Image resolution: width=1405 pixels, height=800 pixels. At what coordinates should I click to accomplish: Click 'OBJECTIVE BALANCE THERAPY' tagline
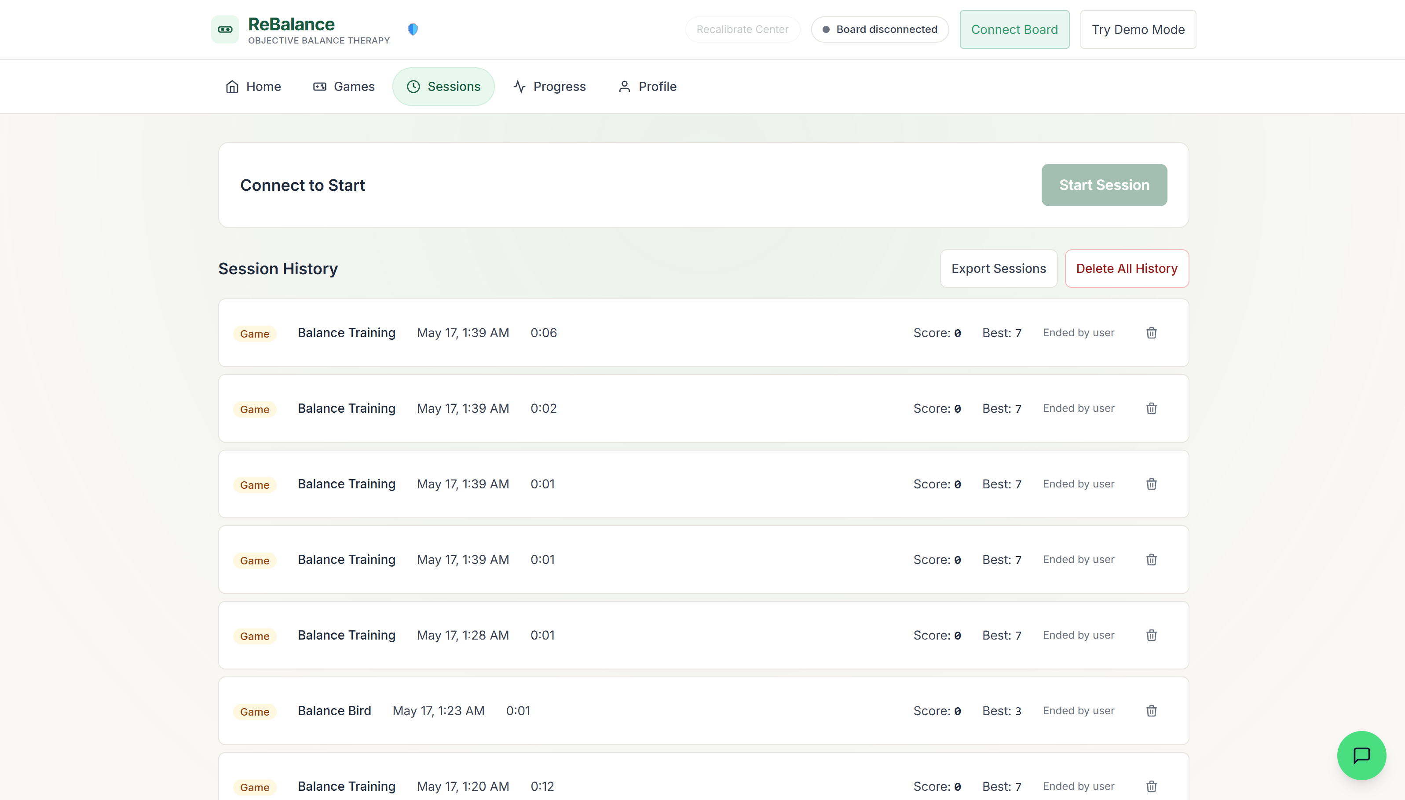pos(318,40)
